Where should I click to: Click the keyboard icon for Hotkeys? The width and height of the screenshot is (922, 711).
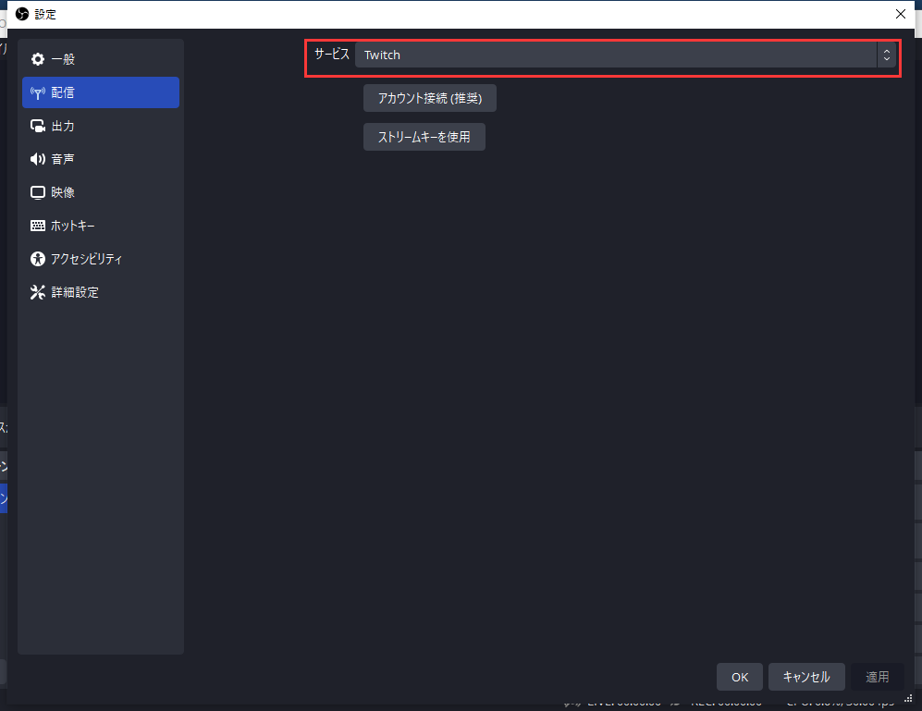[x=38, y=226]
